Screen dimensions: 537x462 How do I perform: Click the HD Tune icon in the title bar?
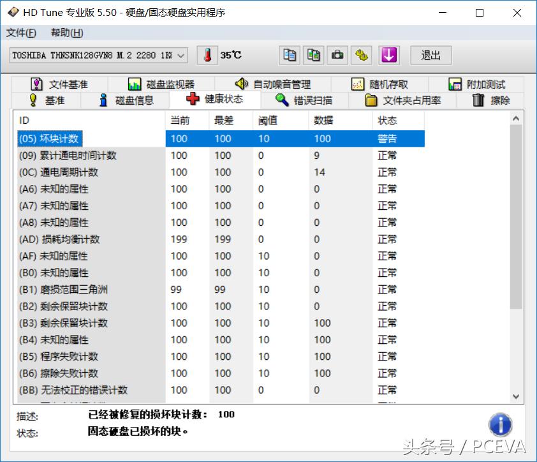click(x=11, y=12)
